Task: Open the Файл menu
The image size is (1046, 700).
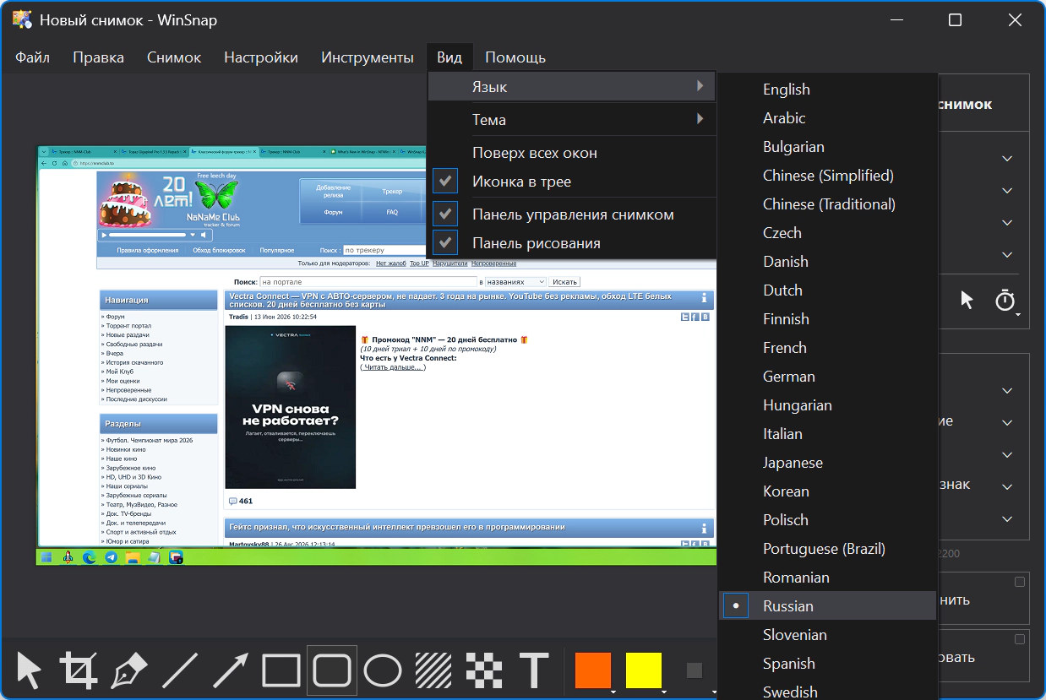Action: (32, 57)
